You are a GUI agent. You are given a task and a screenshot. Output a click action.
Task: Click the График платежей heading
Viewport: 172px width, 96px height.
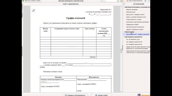tap(76, 18)
